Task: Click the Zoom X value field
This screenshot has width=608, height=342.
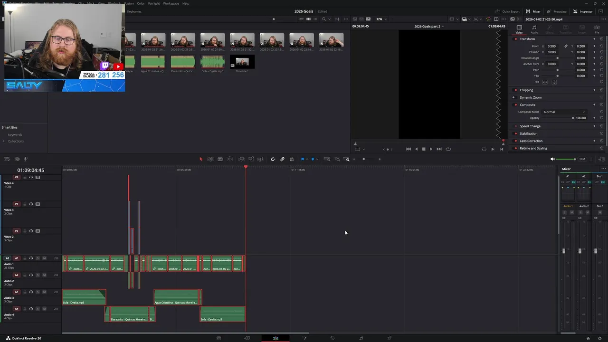Action: tap(551, 46)
